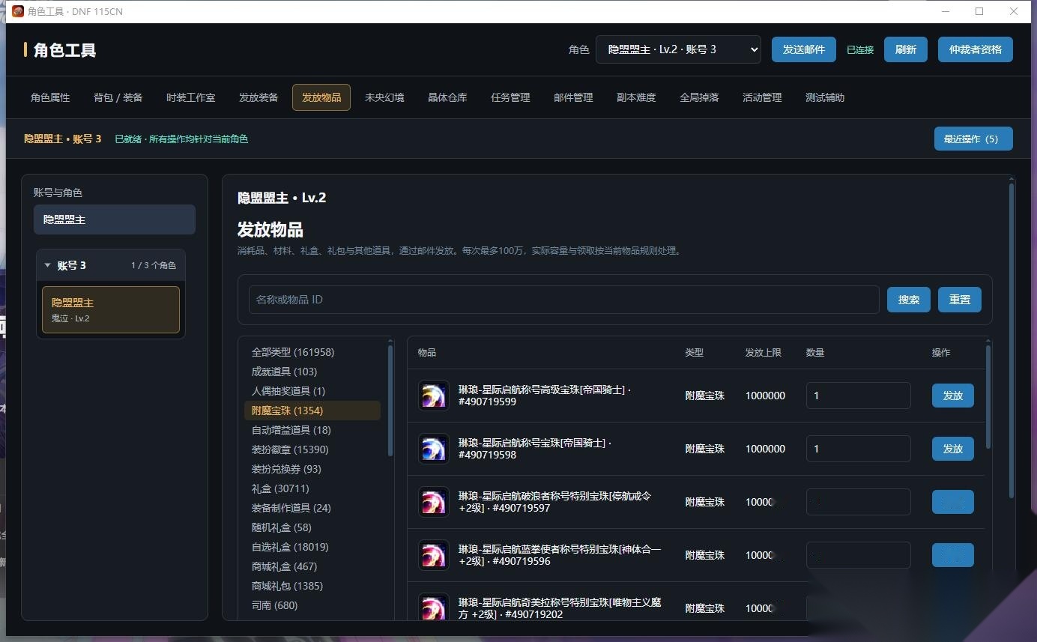This screenshot has width=1037, height=642.
Task: Open the 角色 selection dropdown
Action: (678, 49)
